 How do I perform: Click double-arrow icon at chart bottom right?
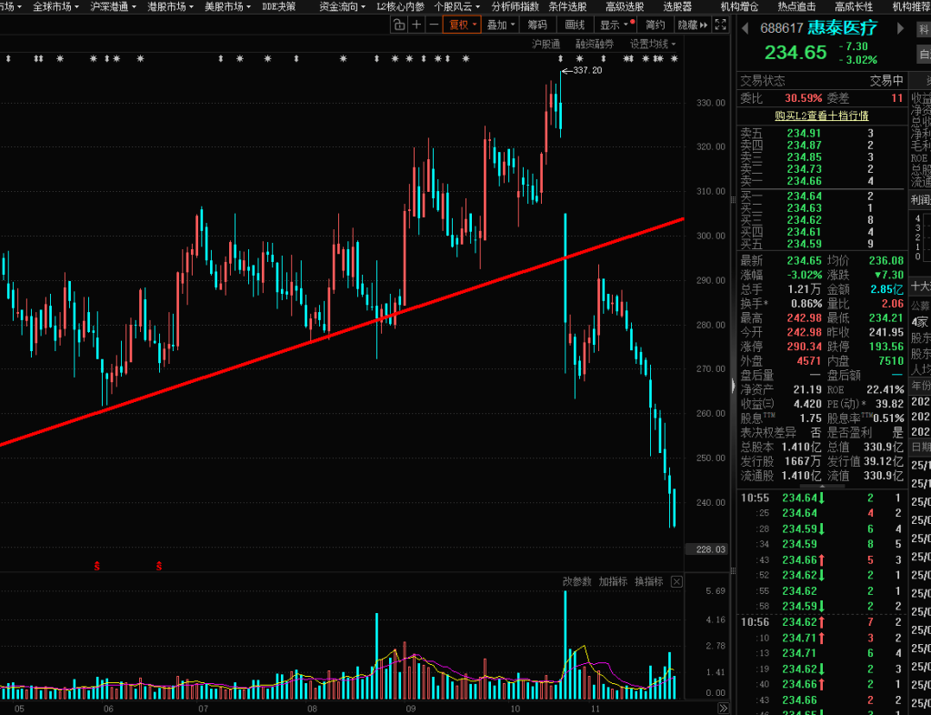coord(723,708)
